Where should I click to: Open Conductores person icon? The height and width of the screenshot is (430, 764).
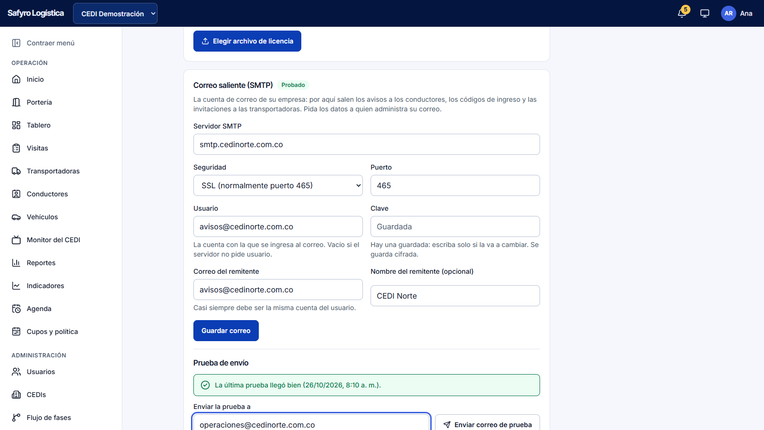(x=16, y=194)
